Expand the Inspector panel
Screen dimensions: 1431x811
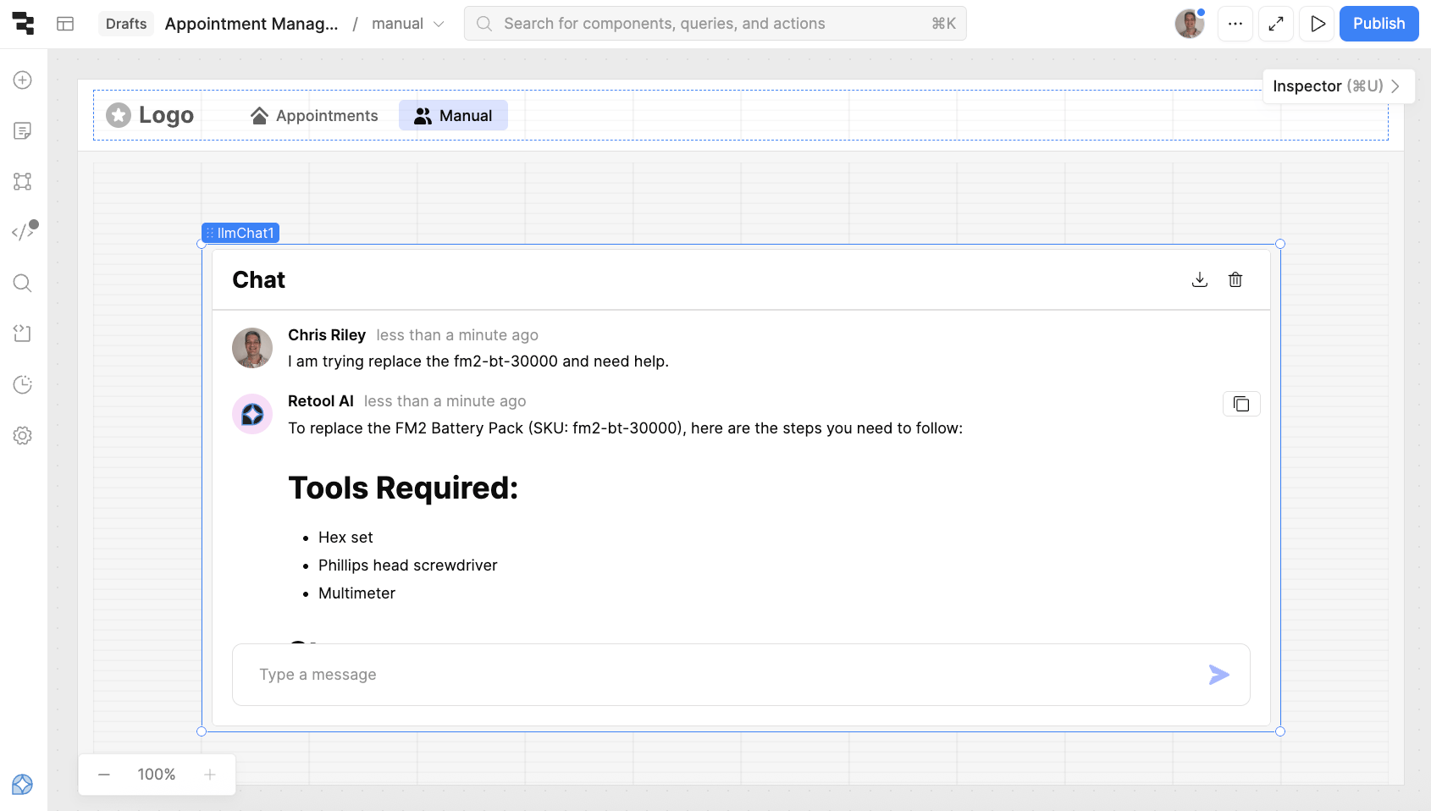(1337, 86)
